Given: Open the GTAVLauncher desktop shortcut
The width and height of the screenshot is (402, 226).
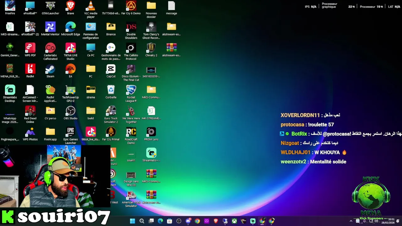Looking at the screenshot, I should click(x=50, y=8).
